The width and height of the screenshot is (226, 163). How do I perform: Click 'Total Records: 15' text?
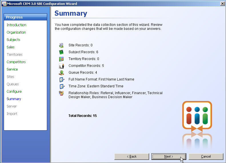[83, 116]
